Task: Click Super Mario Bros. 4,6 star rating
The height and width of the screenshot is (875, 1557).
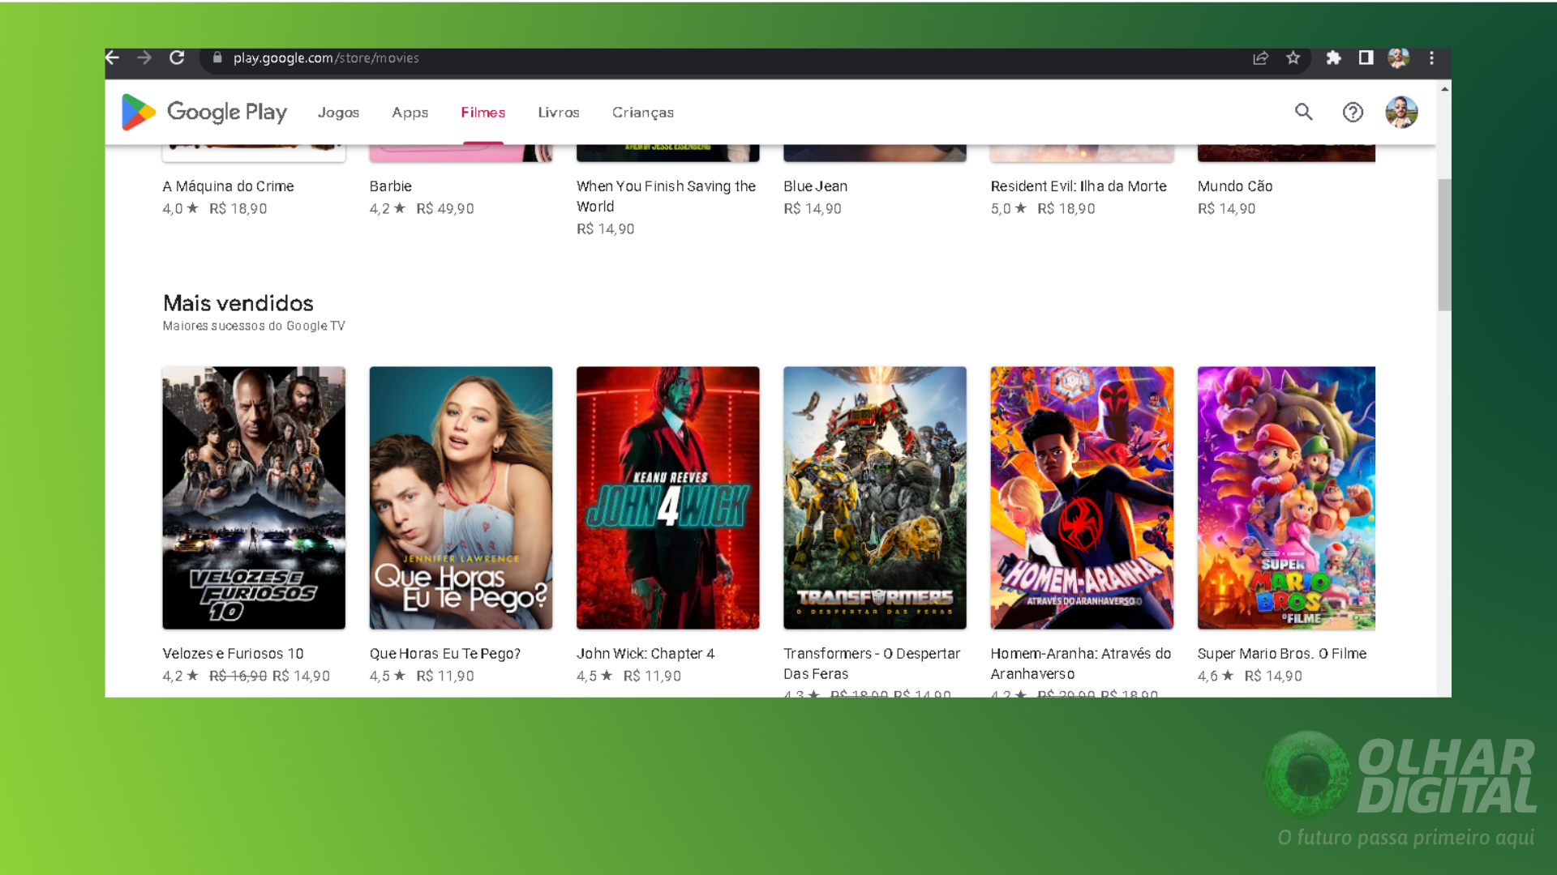Action: click(x=1215, y=677)
